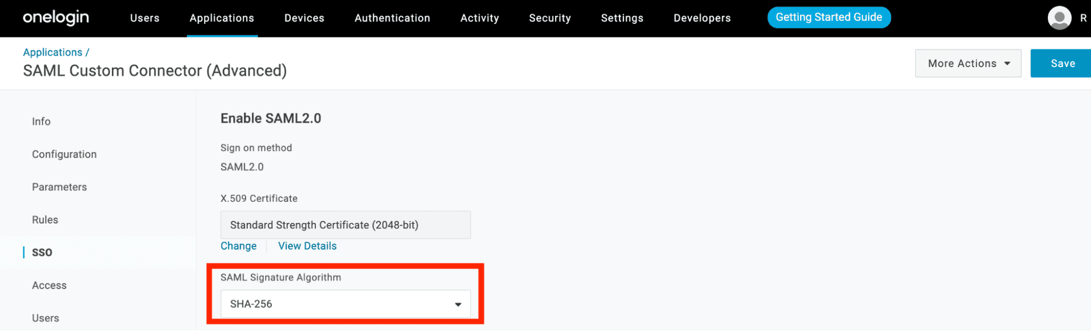1091x331 pixels.
Task: Expand the SAML Signature Algorithm dropdown
Action: point(345,304)
